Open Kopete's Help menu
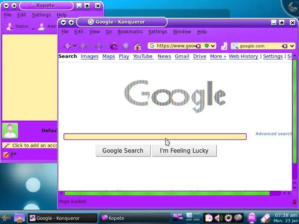Screen dimensions: 299x224 (62, 15)
